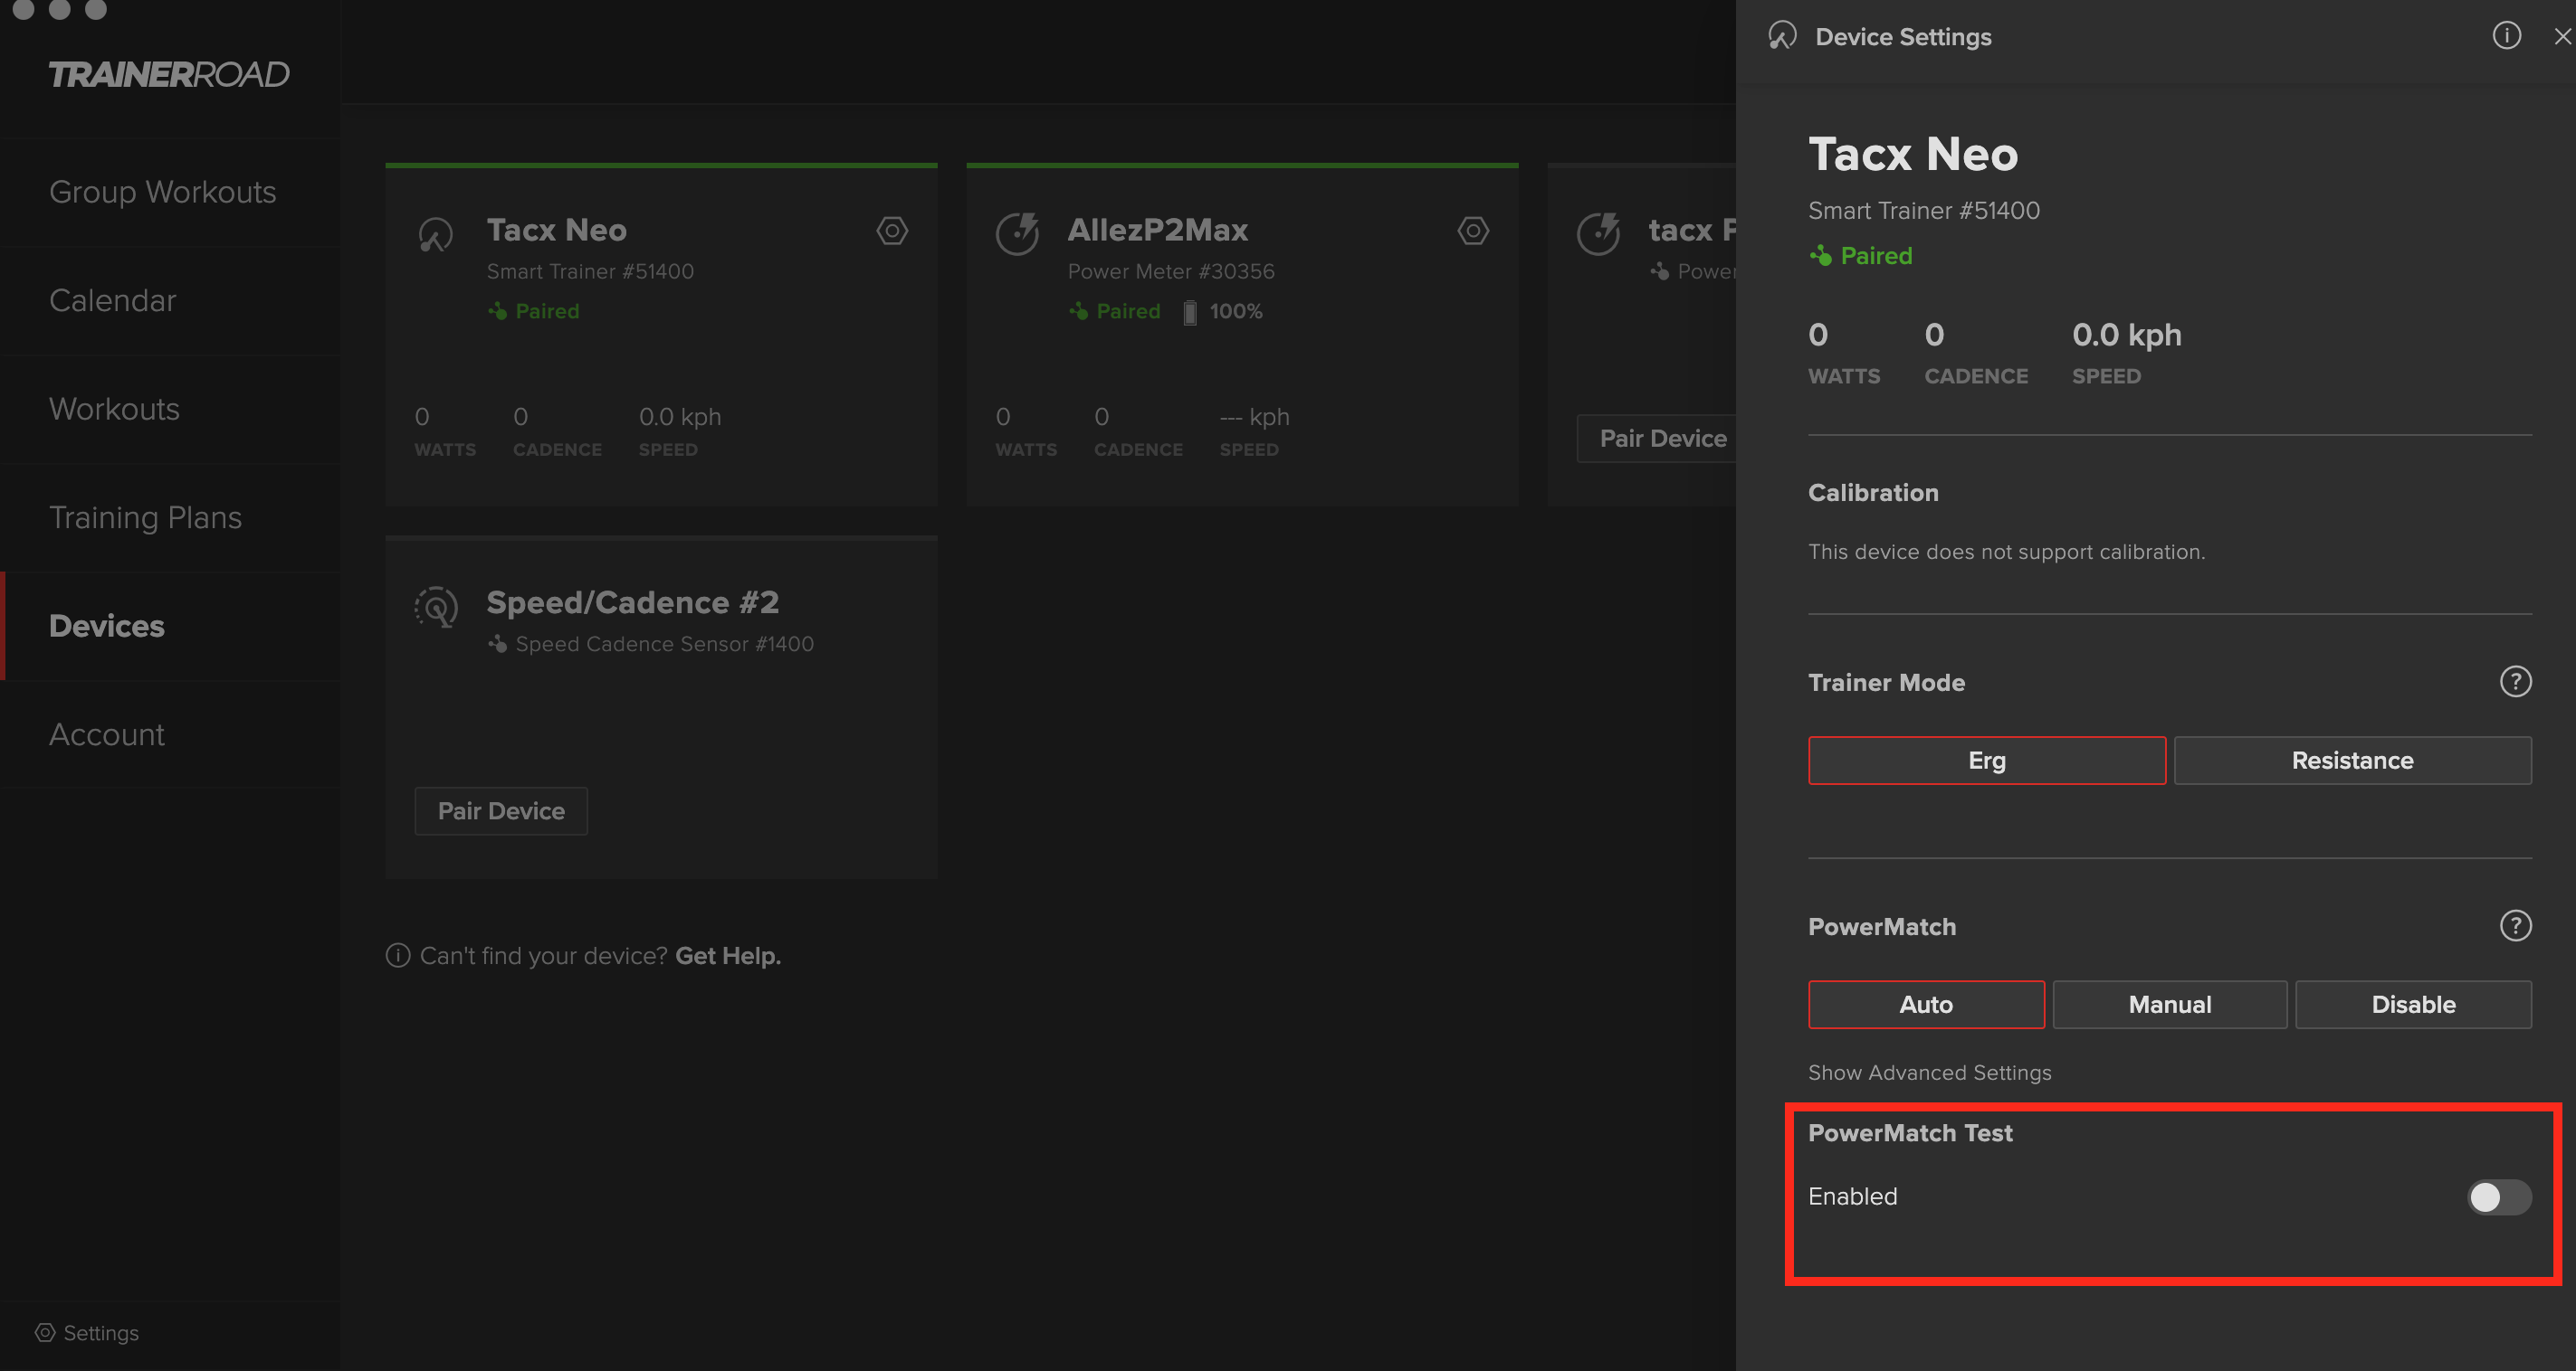Click the Tacx Neo smart trainer icon
The width and height of the screenshot is (2576, 1371).
436,235
